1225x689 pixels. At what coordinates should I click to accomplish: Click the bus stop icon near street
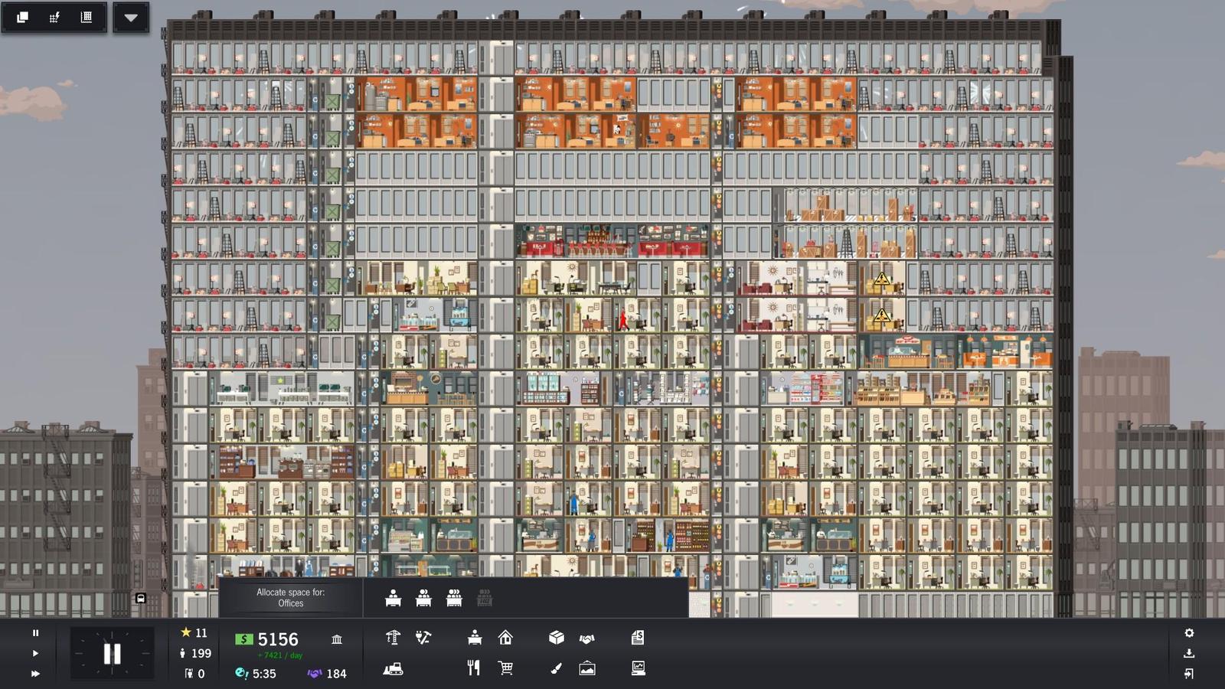coord(141,598)
